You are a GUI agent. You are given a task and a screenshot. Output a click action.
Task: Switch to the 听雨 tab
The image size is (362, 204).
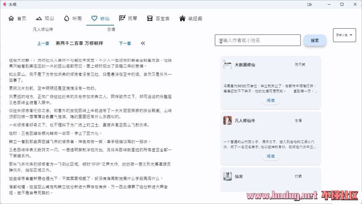click(x=73, y=19)
